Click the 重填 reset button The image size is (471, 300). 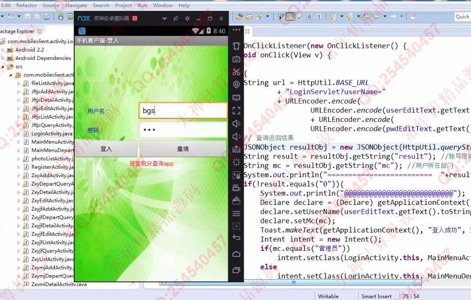tap(183, 149)
